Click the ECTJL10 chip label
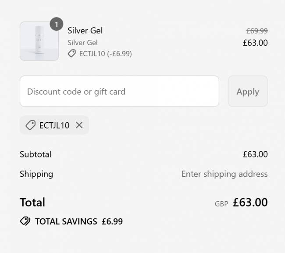This screenshot has height=253, width=285. 54,125
